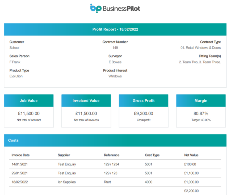Click the Invoice Date column header

point(20,155)
